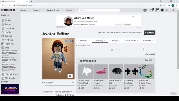Click the browser address bar
The width and height of the screenshot is (179, 101).
tap(86, 5)
